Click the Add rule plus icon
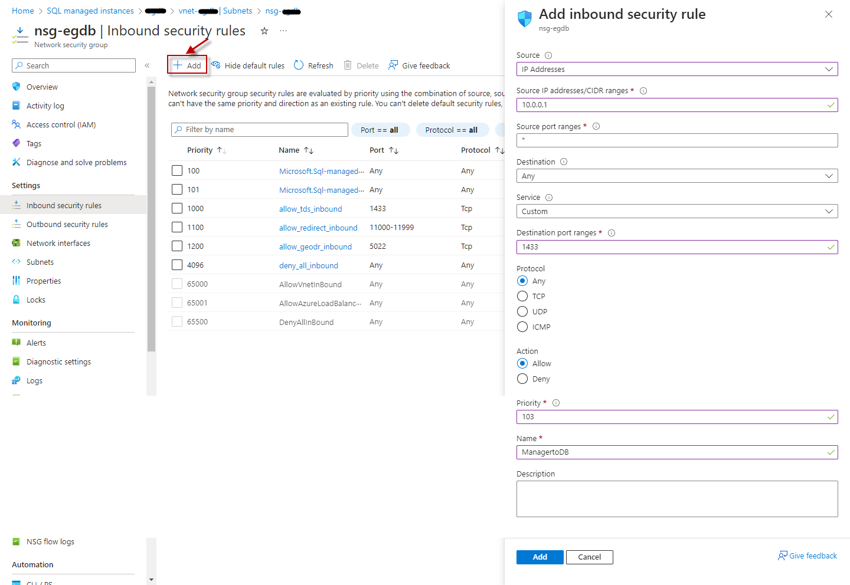 177,65
